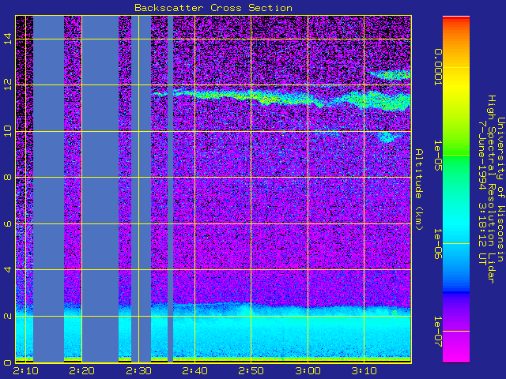
Task: Click the '7-June-1994 3:18:12 UT' timestamp
Action: click(x=482, y=193)
